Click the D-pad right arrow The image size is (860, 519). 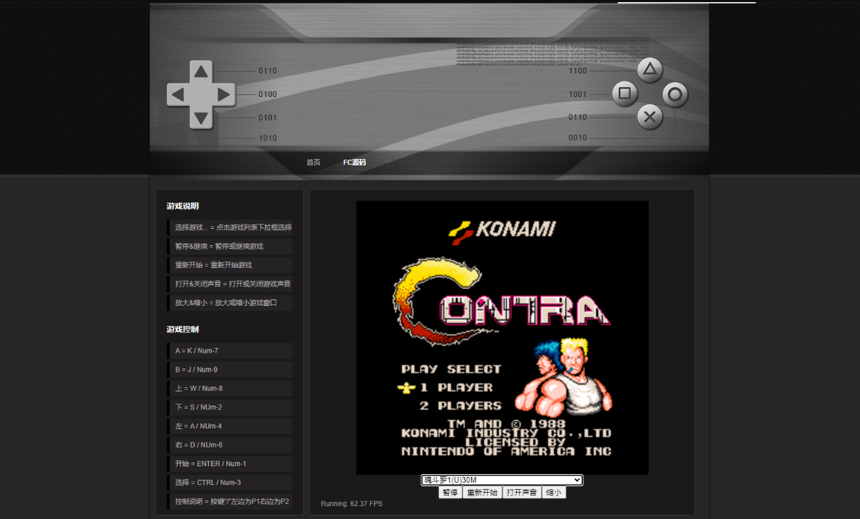click(223, 94)
